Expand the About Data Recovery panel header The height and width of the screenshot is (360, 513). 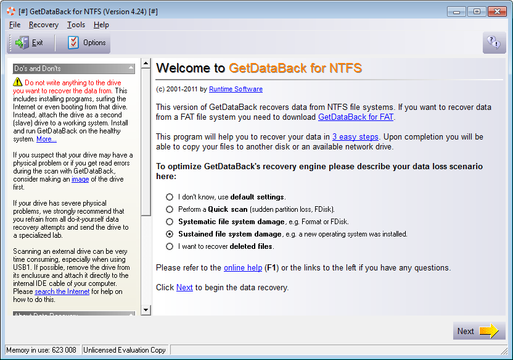click(74, 314)
